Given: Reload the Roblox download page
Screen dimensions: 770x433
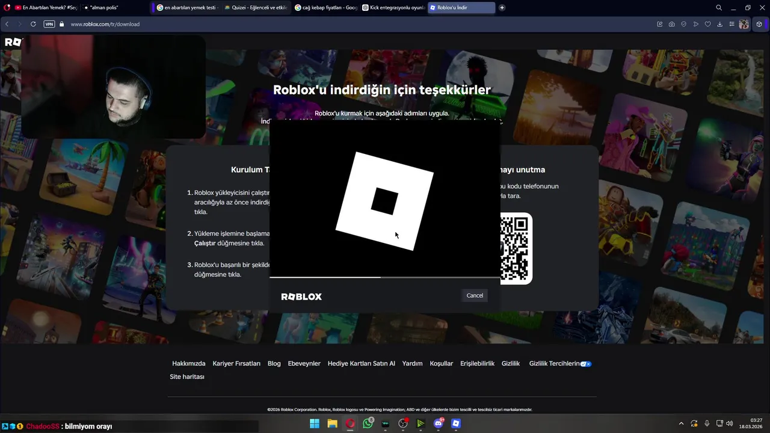Looking at the screenshot, I should click(33, 24).
